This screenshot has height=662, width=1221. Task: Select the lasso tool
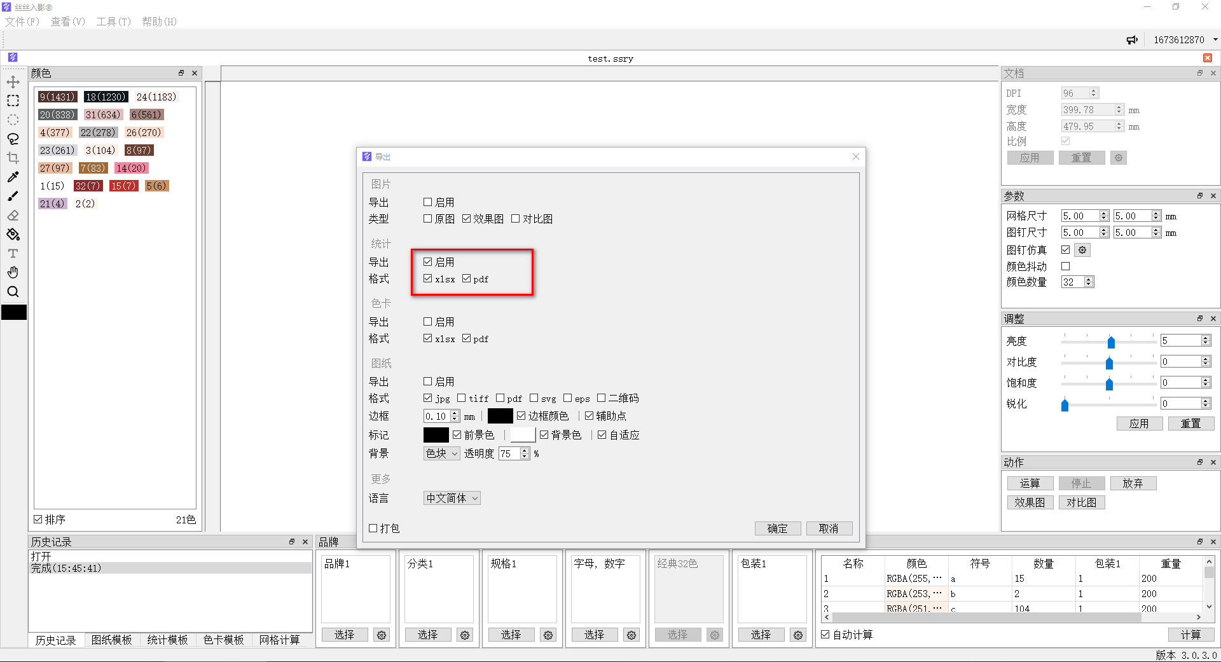(13, 139)
